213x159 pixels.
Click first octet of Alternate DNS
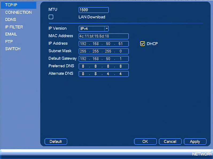(83, 74)
